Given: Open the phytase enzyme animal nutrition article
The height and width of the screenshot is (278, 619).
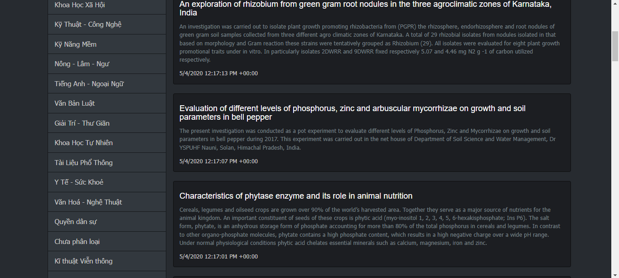Looking at the screenshot, I should pos(296,196).
